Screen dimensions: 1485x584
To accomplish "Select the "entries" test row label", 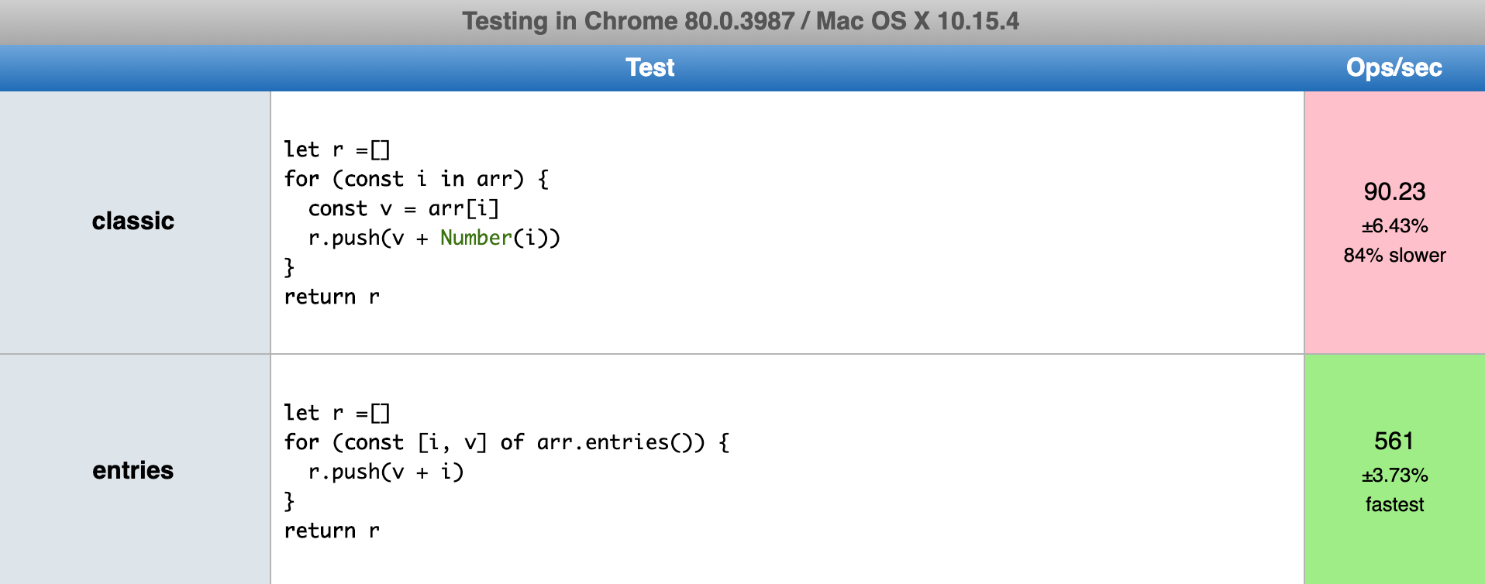I will (x=133, y=470).
